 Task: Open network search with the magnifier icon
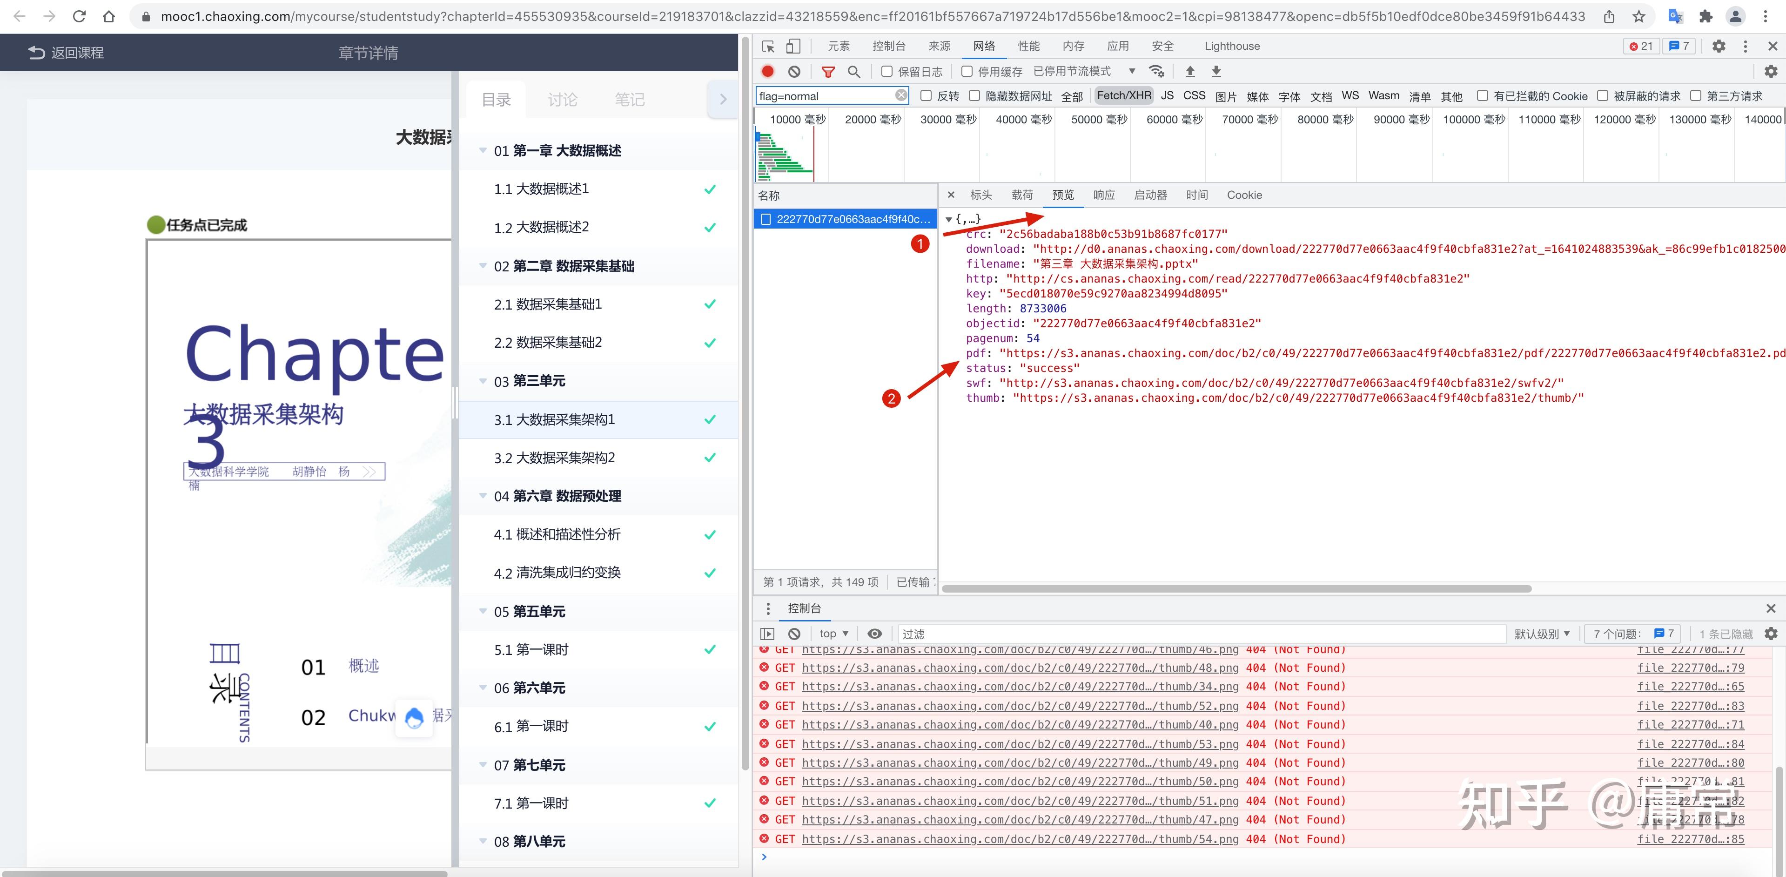click(854, 71)
